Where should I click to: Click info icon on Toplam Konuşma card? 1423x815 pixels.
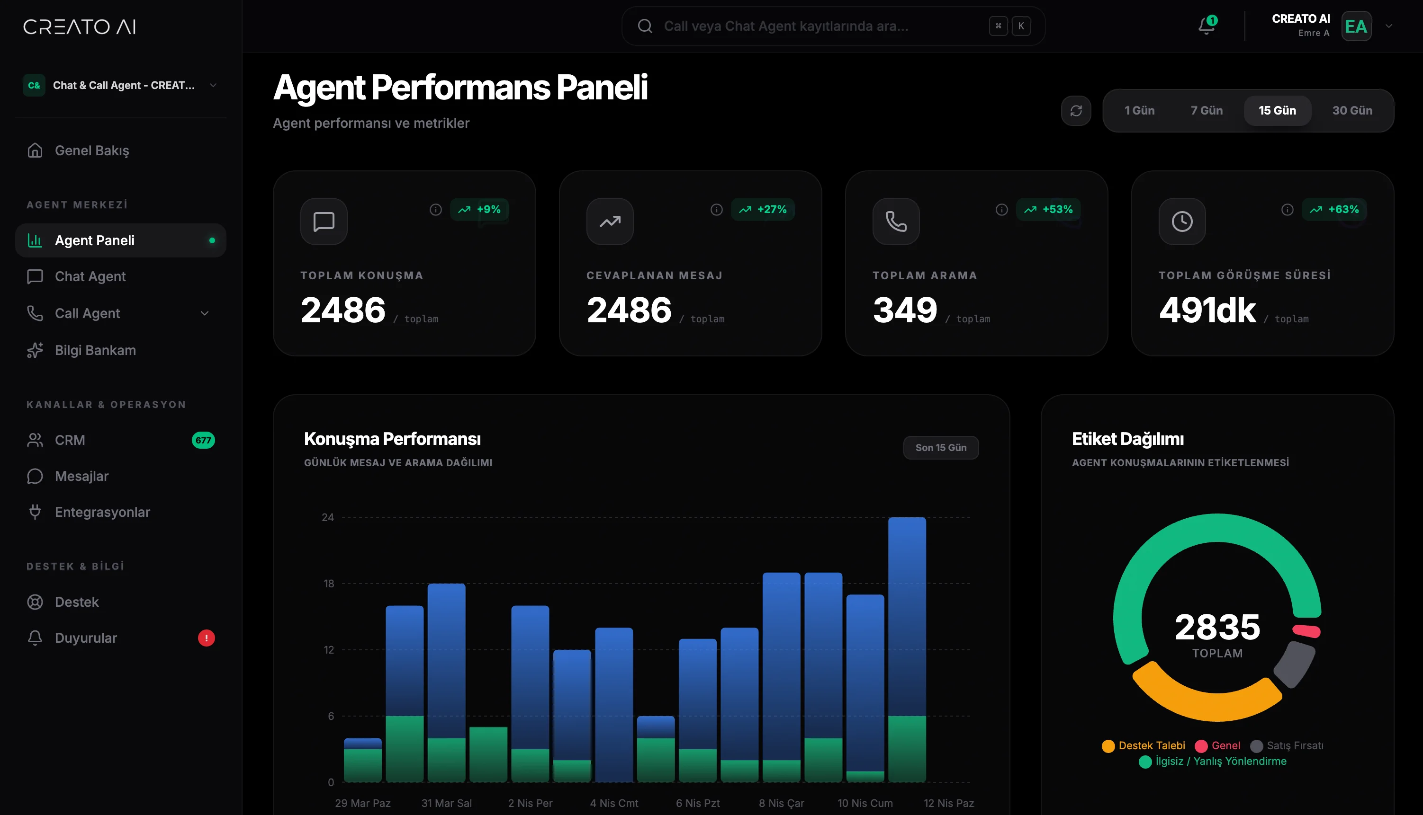coord(435,209)
